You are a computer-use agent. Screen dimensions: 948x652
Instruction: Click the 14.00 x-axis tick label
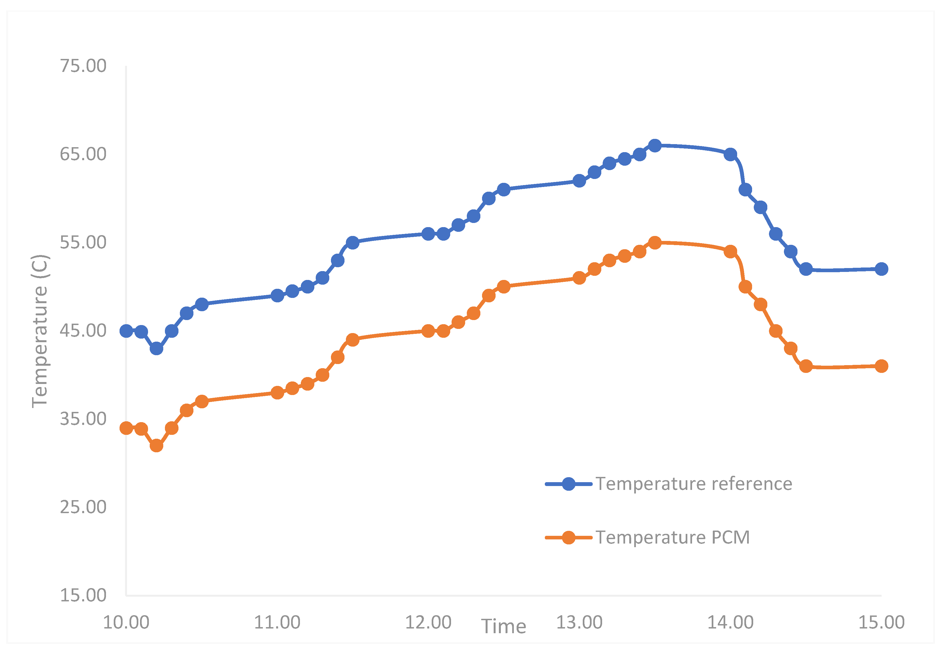[730, 623]
